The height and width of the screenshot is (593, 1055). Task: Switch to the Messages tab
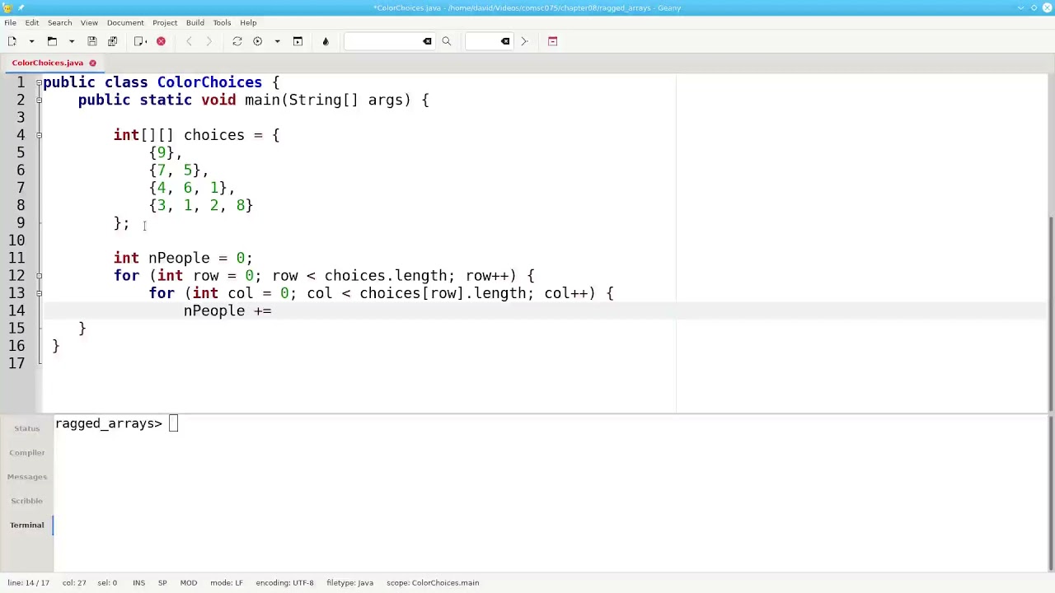point(26,476)
